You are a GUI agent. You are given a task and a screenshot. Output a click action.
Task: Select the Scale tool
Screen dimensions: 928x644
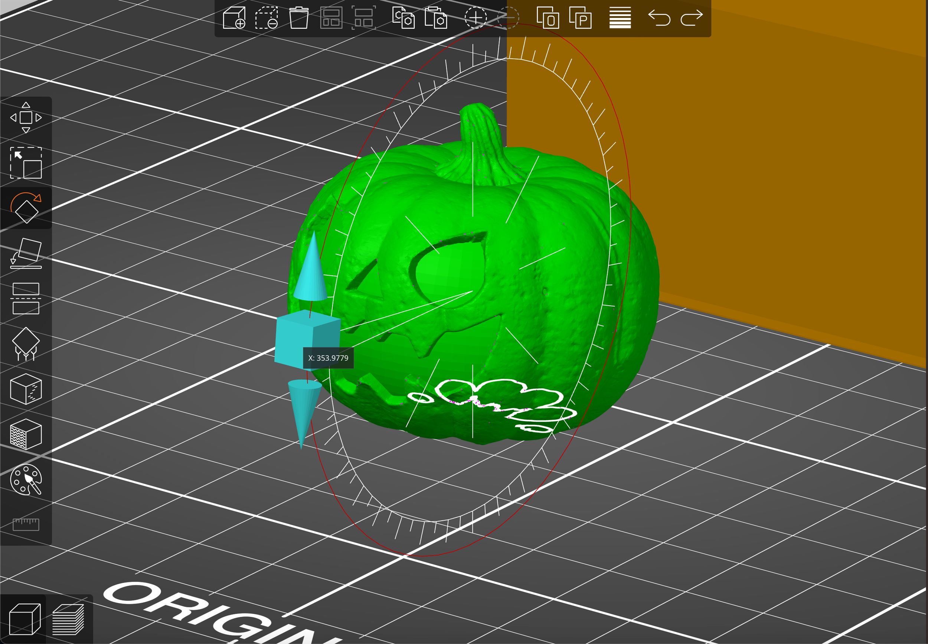[26, 163]
